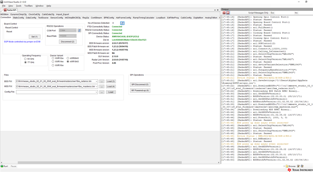Click the SPI Disconnect (5) button
Screen dimensions: 313x172
tap(140, 84)
